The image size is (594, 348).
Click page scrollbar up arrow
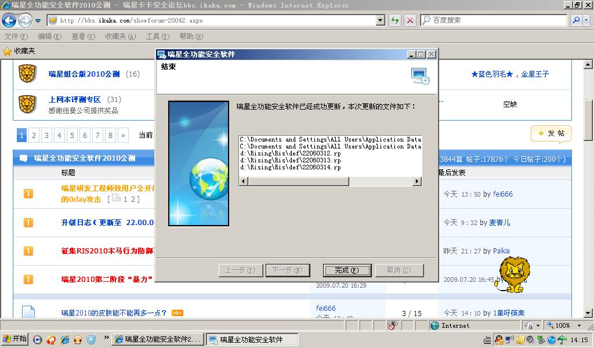pyautogui.click(x=588, y=64)
